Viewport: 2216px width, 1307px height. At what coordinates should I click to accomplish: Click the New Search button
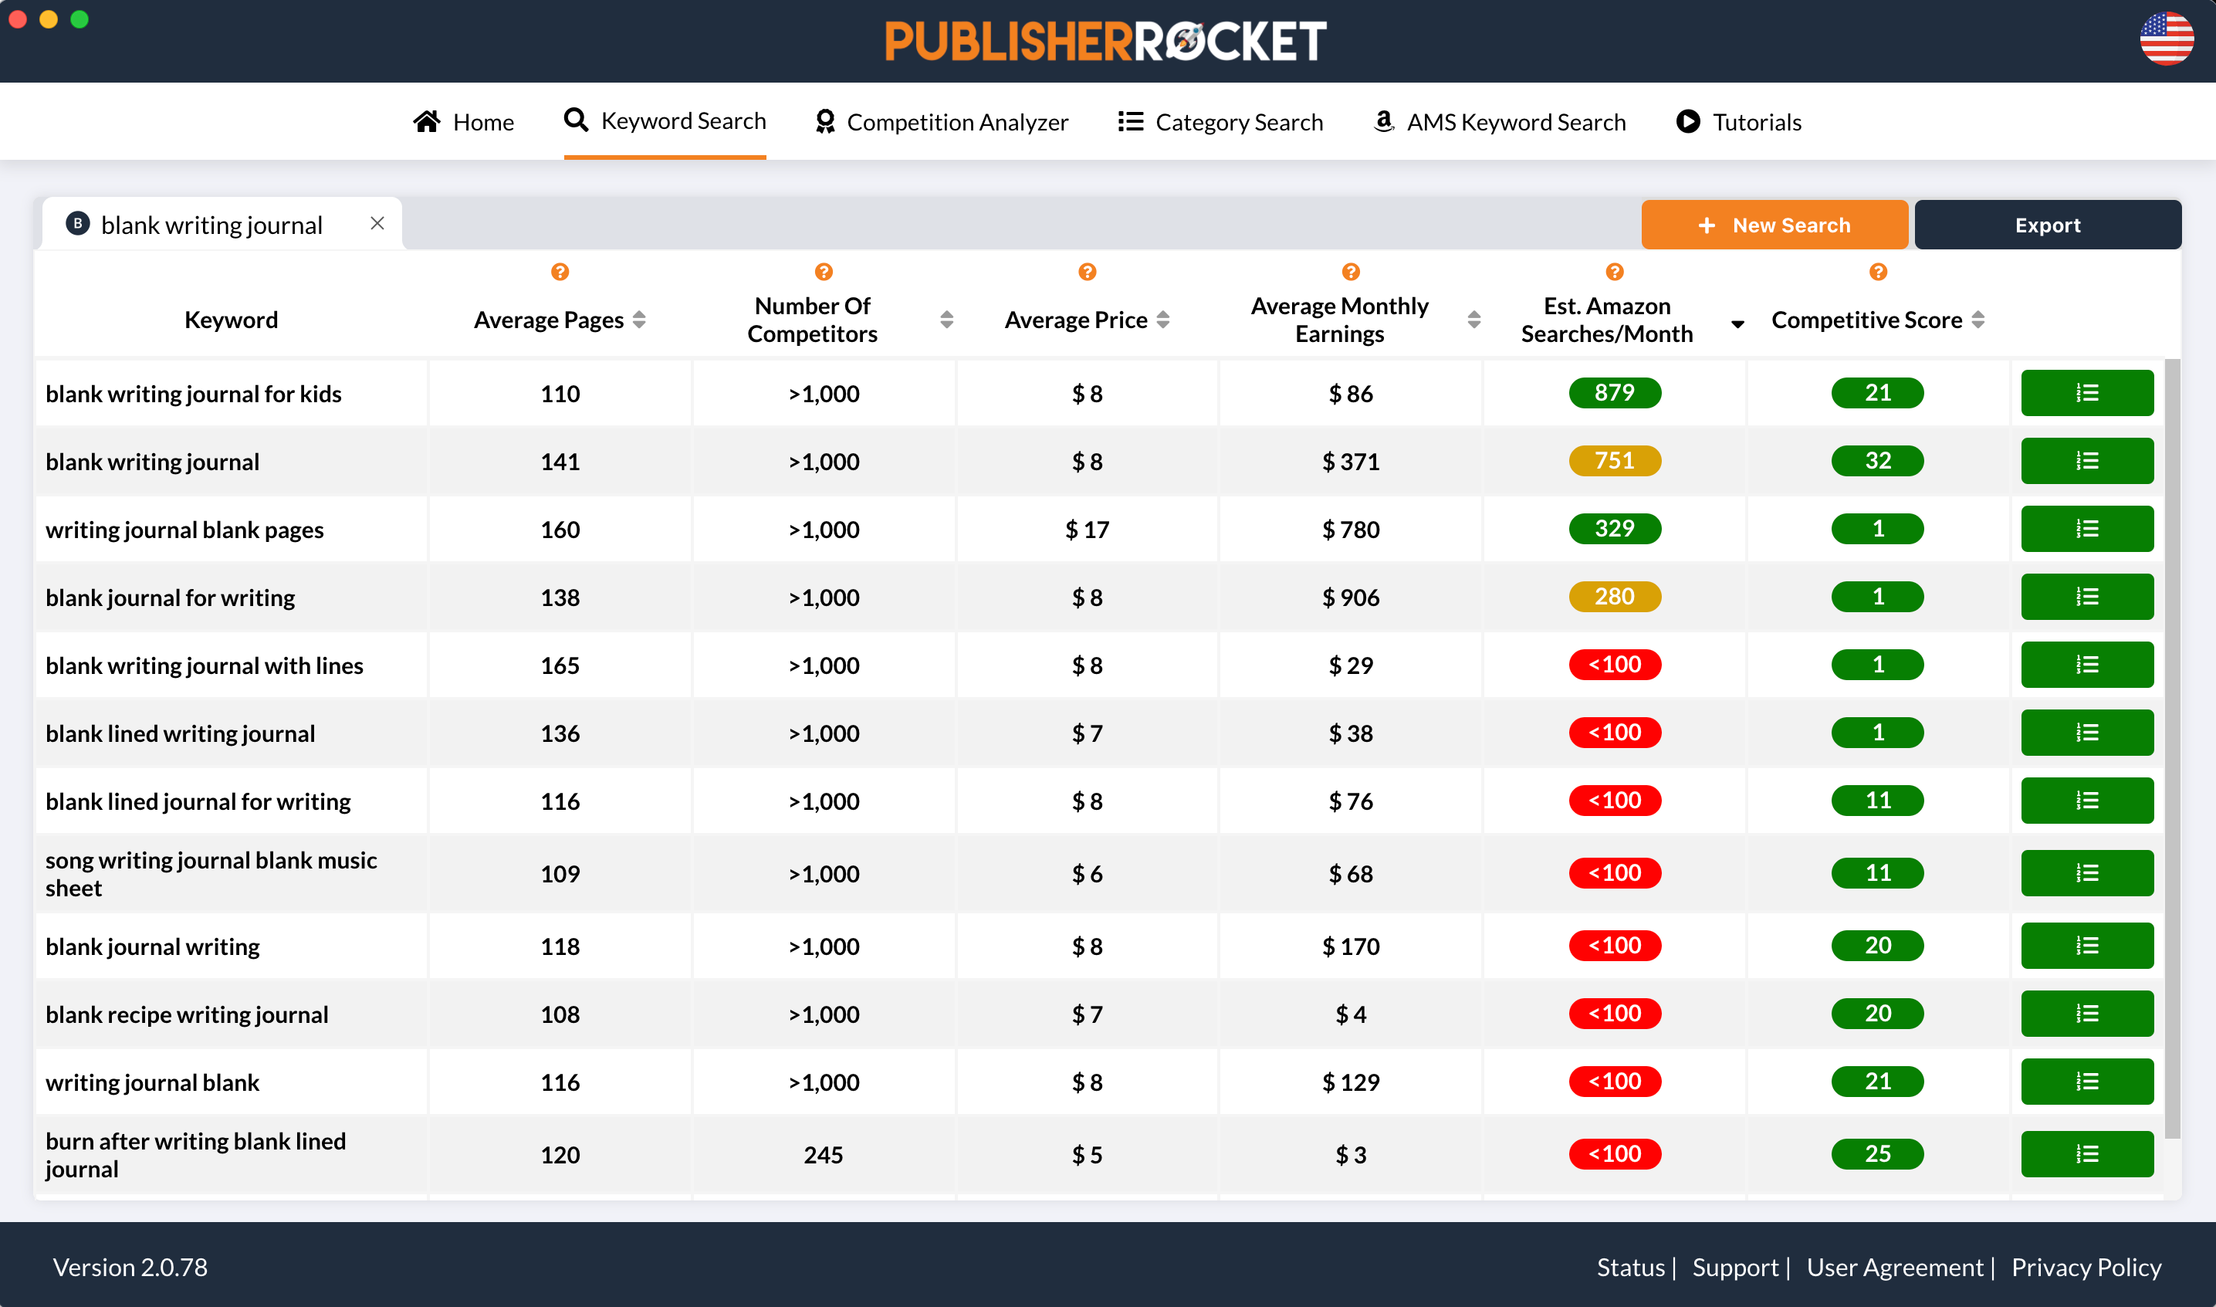(x=1774, y=225)
